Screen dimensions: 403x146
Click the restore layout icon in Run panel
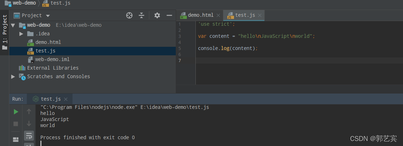pos(16,139)
